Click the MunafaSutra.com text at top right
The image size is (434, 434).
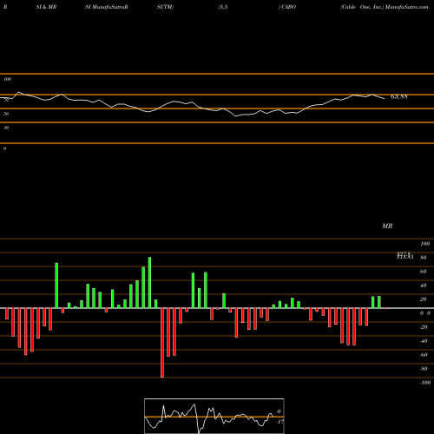tap(406, 7)
